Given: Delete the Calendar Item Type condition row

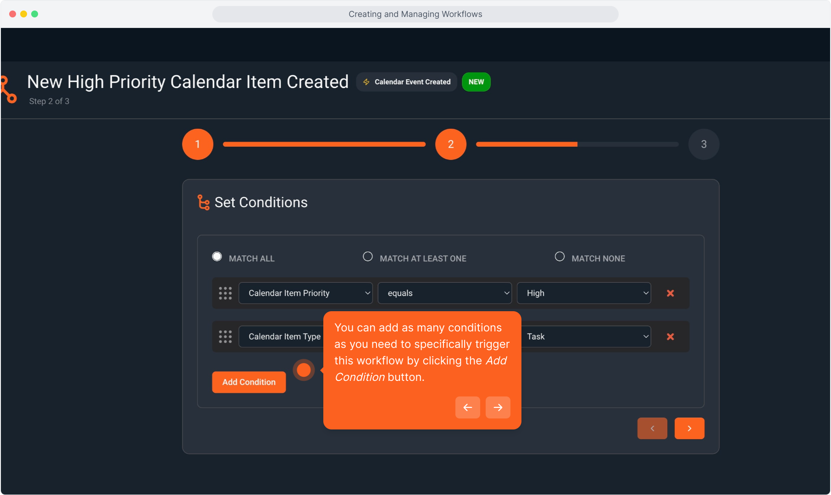Looking at the screenshot, I should click(670, 337).
